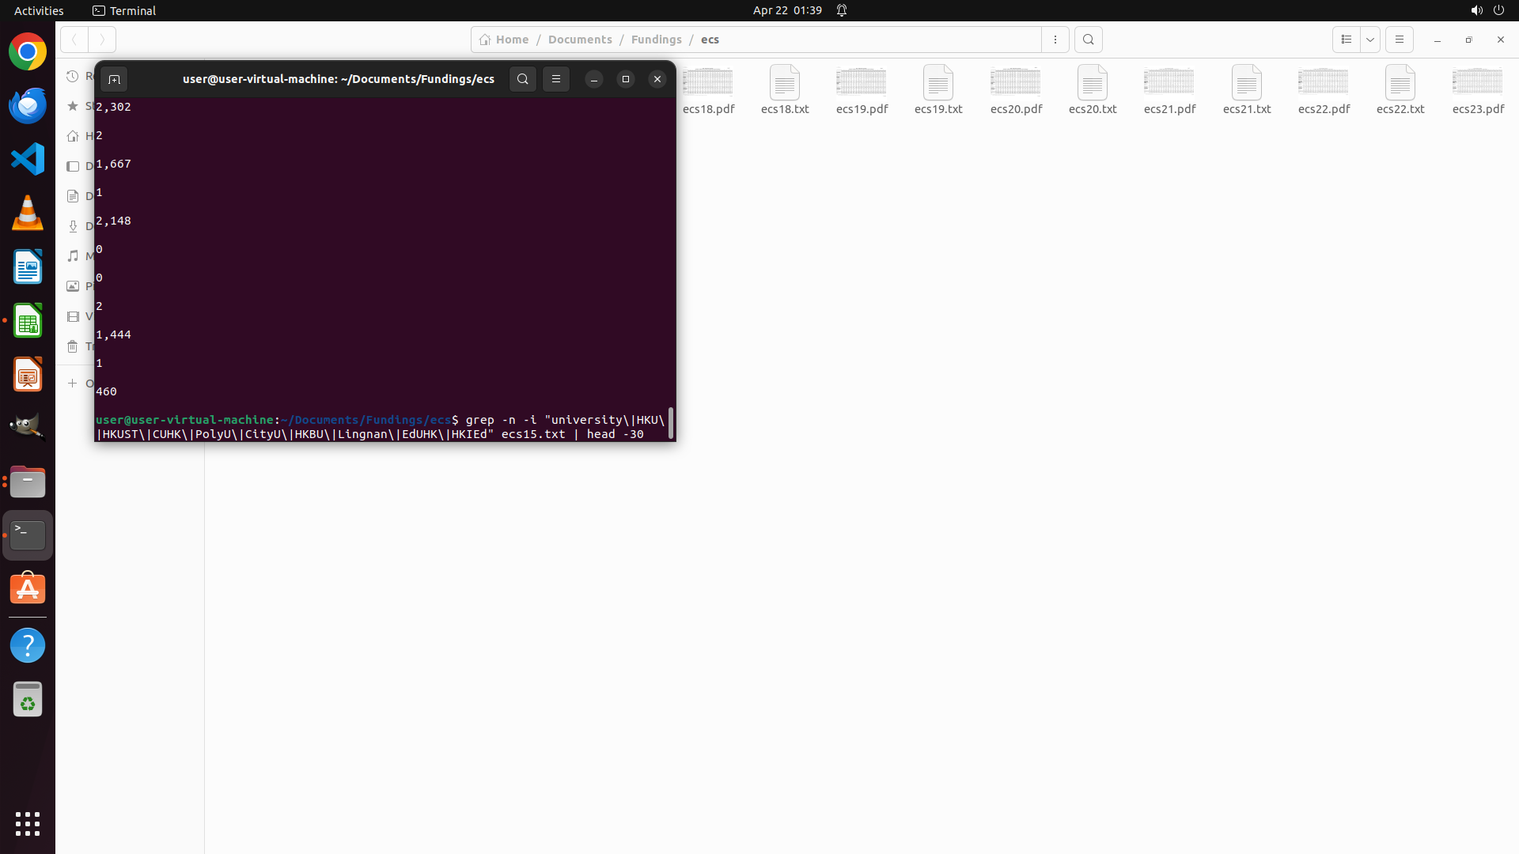Launch Google Chrome from the dock

coord(28,52)
